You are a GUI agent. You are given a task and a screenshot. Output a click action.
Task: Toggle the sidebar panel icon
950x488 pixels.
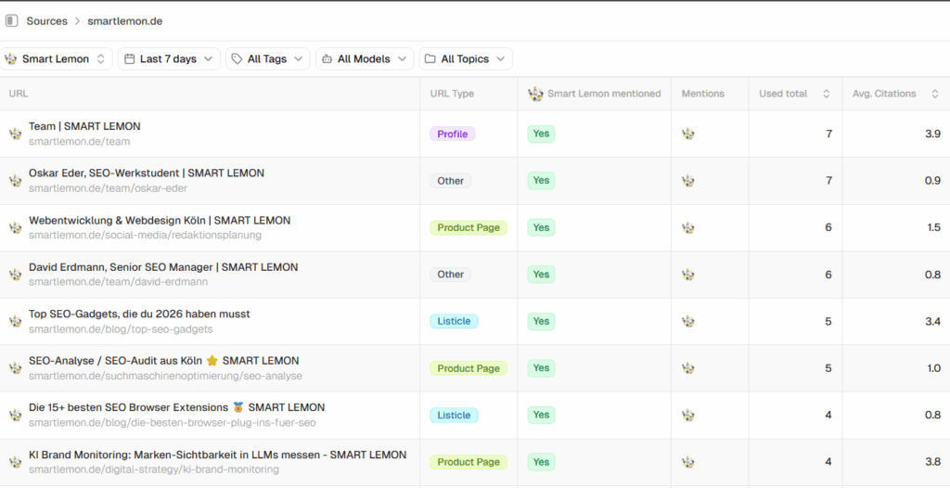click(x=11, y=21)
